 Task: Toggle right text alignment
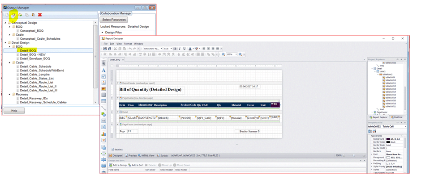coord(213,49)
